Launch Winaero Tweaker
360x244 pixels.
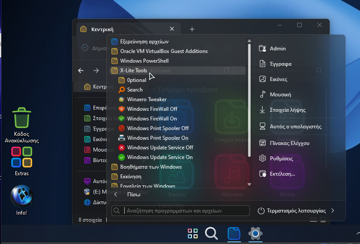tap(142, 99)
